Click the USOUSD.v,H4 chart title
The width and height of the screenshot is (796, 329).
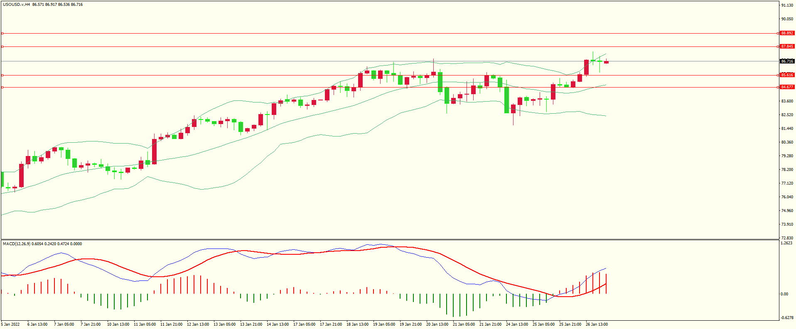[16, 5]
